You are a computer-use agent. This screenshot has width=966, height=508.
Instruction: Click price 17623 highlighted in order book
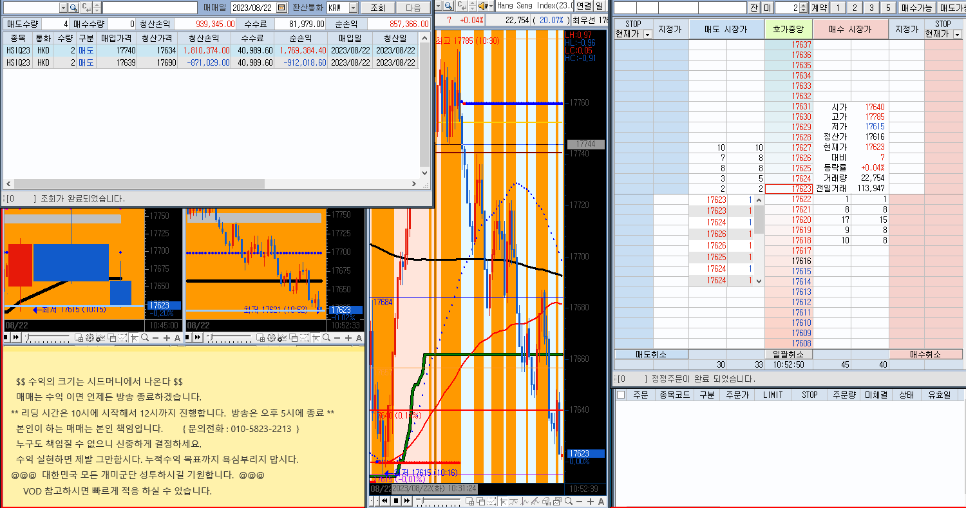pyautogui.click(x=788, y=189)
